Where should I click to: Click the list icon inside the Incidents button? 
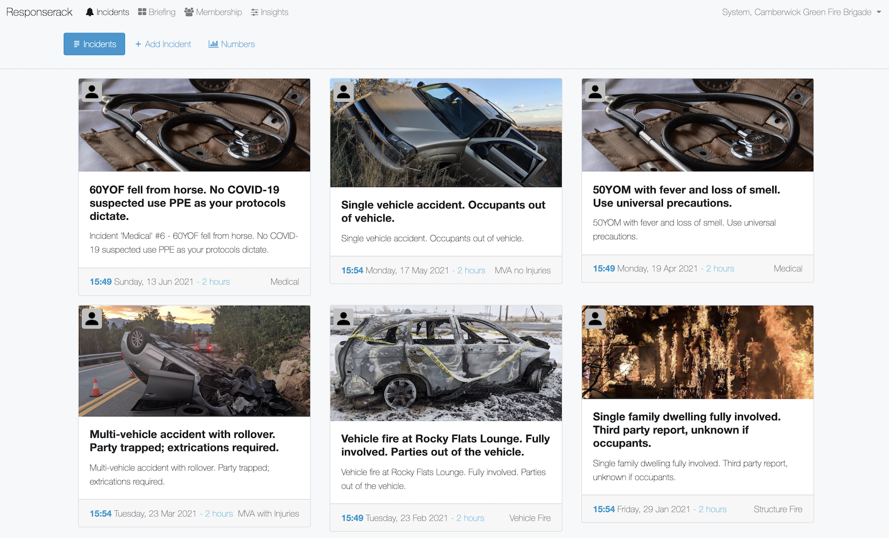click(x=77, y=44)
